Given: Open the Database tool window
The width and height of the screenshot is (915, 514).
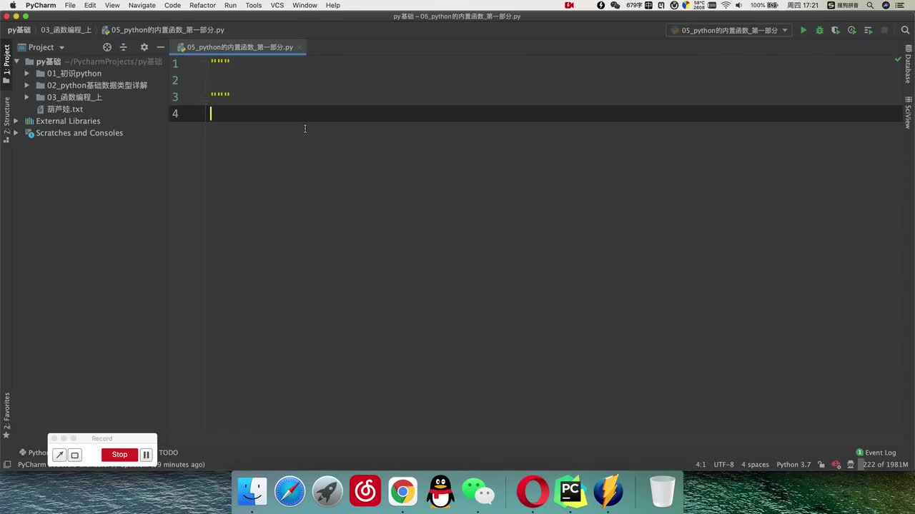Looking at the screenshot, I should point(909,64).
